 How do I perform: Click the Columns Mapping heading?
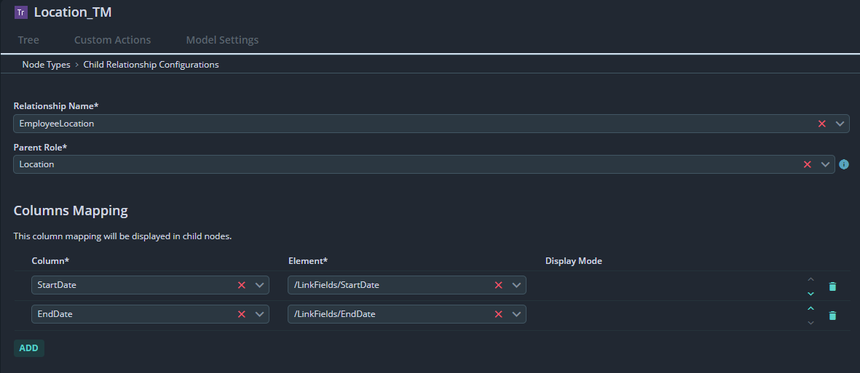(71, 211)
